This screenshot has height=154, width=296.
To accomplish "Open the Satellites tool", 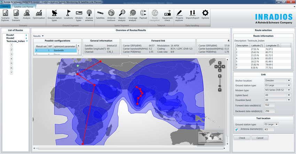I will pyautogui.click(x=100, y=15).
